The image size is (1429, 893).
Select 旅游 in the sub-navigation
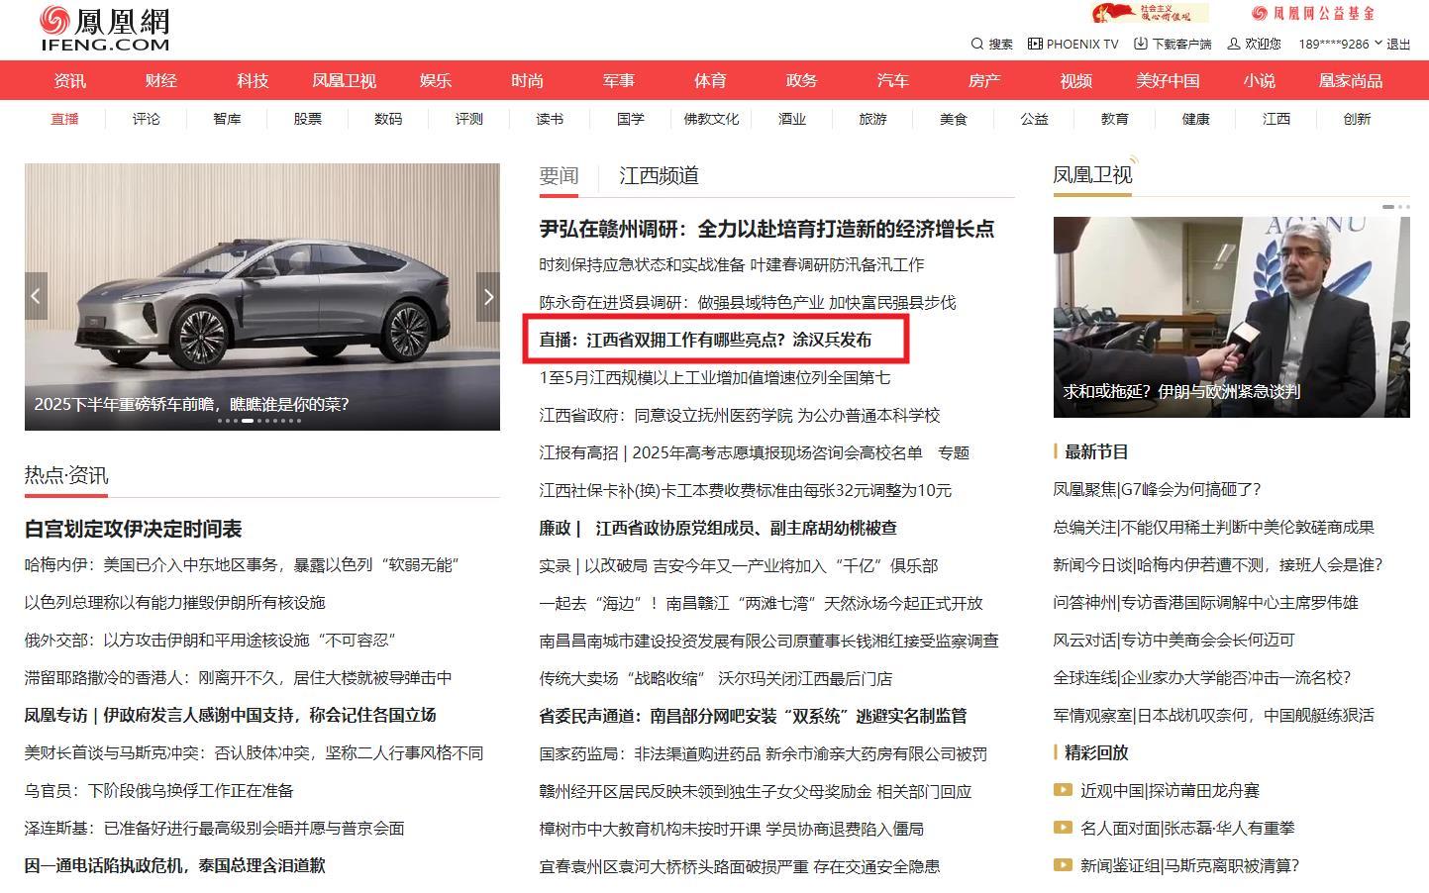click(872, 119)
